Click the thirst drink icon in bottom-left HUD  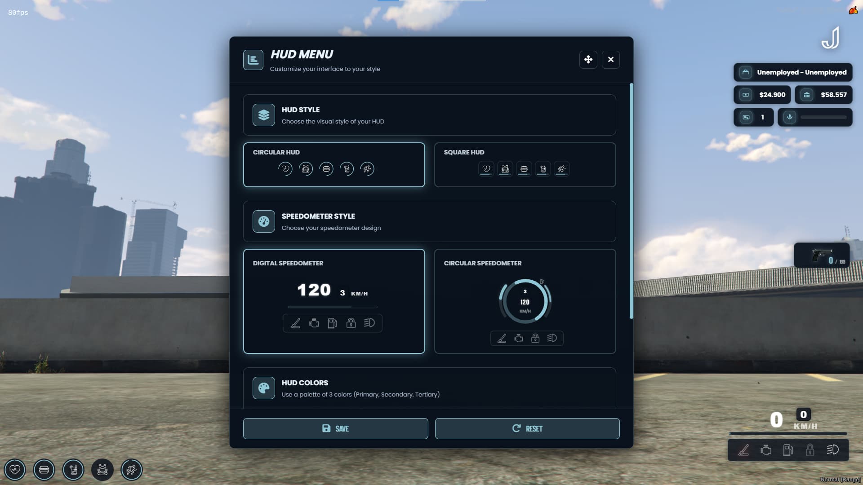click(x=73, y=470)
